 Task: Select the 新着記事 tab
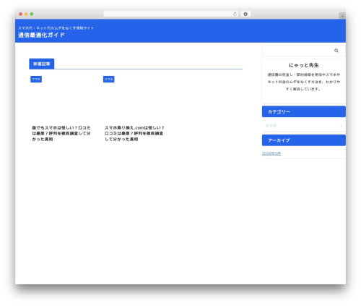(42, 64)
